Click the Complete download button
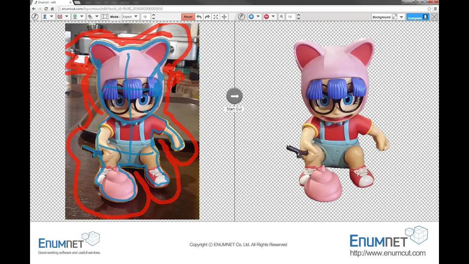 [418, 17]
